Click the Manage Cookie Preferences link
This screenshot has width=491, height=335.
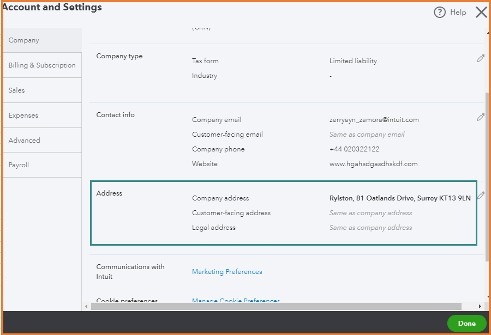(236, 301)
